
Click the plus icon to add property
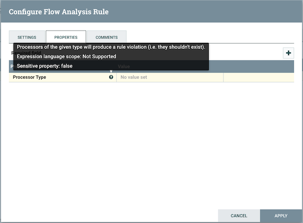pyautogui.click(x=288, y=53)
